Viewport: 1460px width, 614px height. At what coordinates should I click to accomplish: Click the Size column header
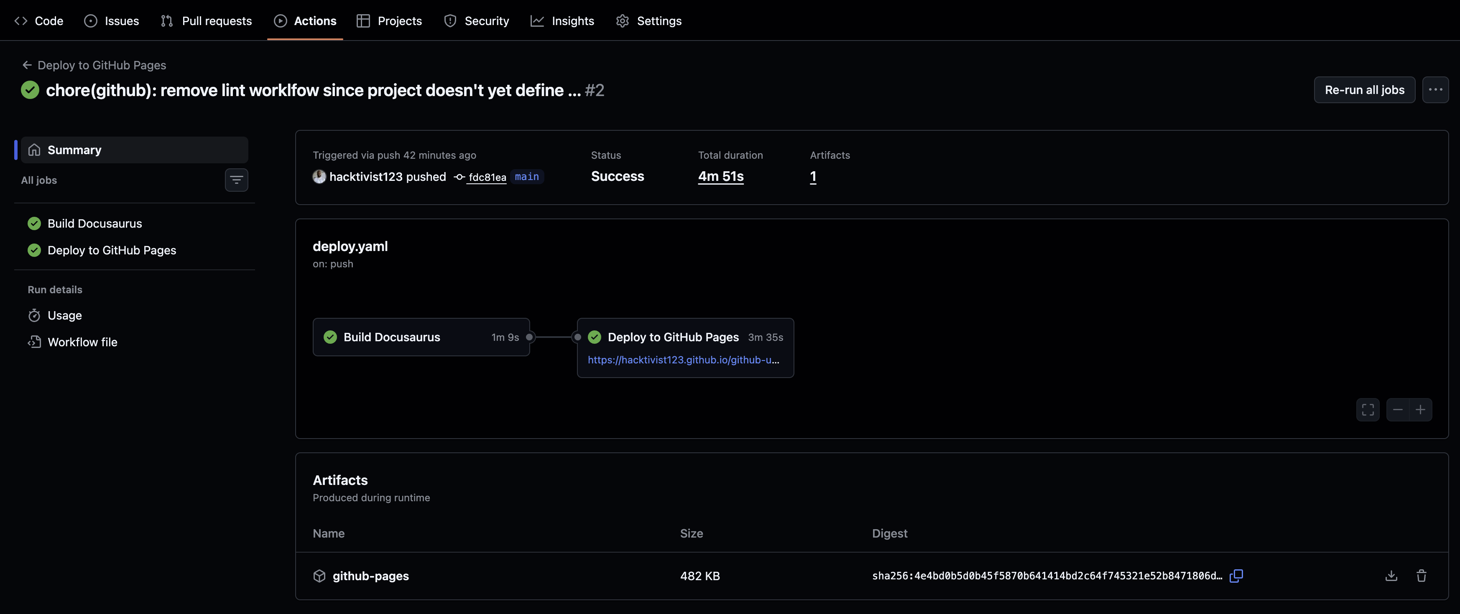coord(692,533)
